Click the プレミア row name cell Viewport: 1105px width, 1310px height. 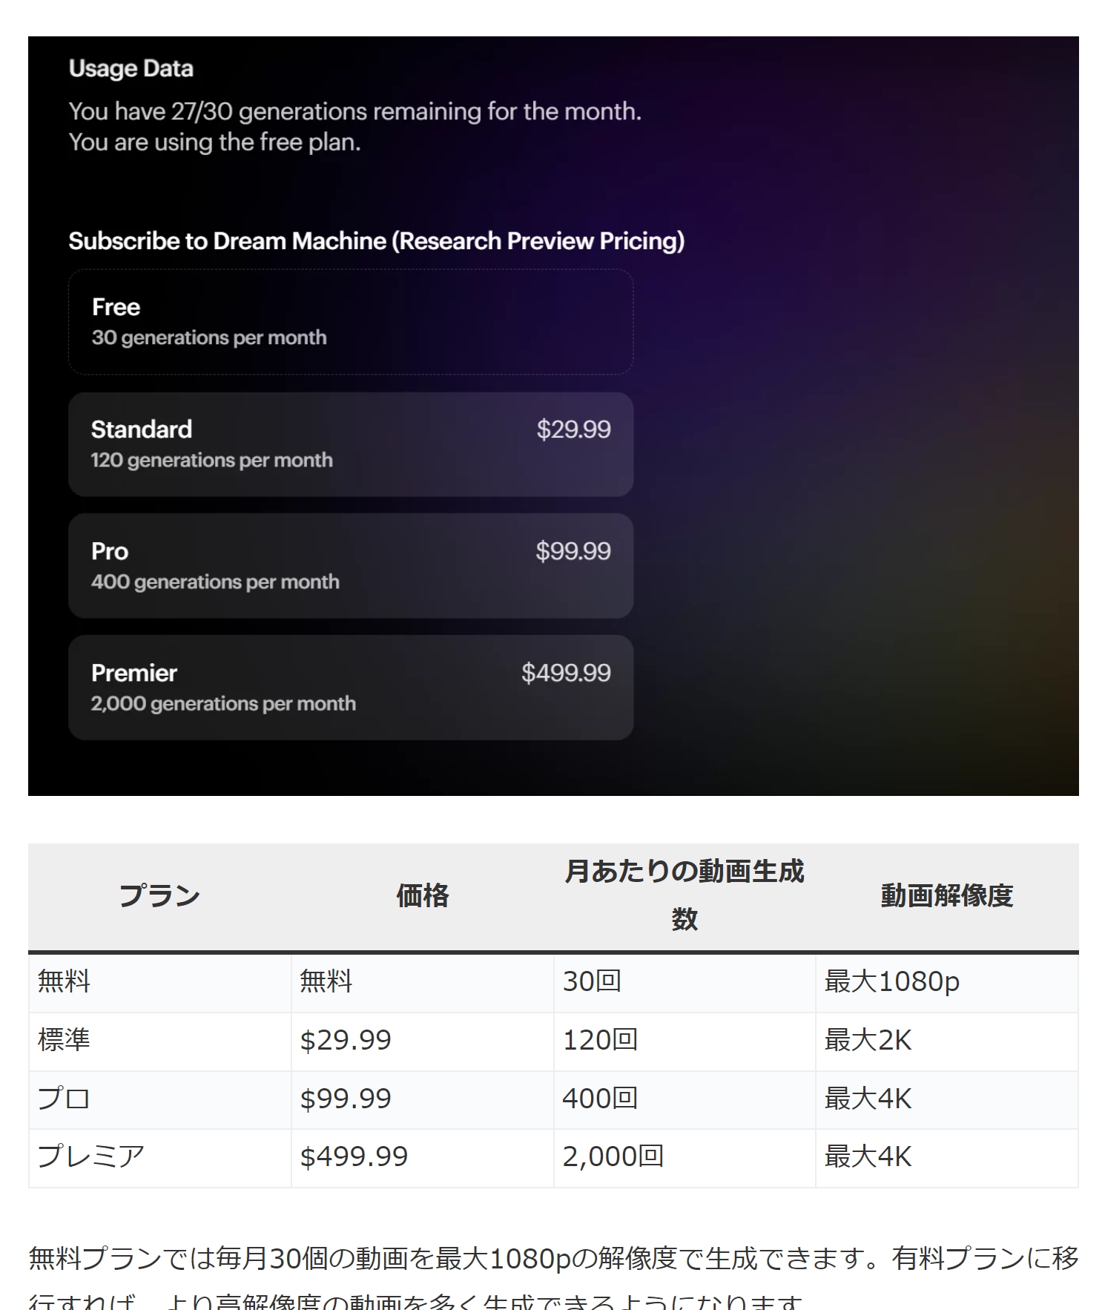(x=159, y=1157)
